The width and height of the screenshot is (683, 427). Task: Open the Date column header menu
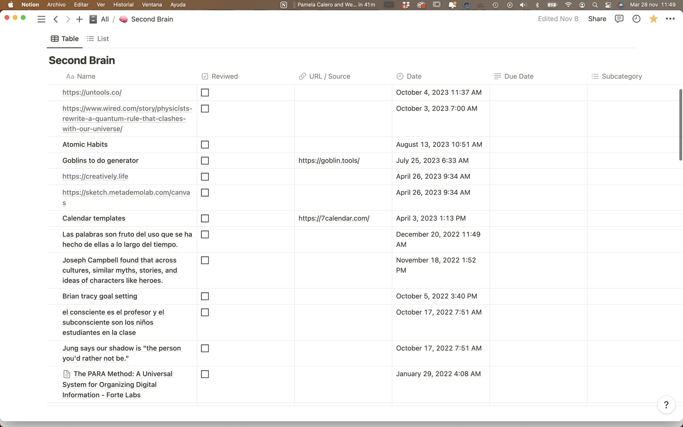coord(409,77)
